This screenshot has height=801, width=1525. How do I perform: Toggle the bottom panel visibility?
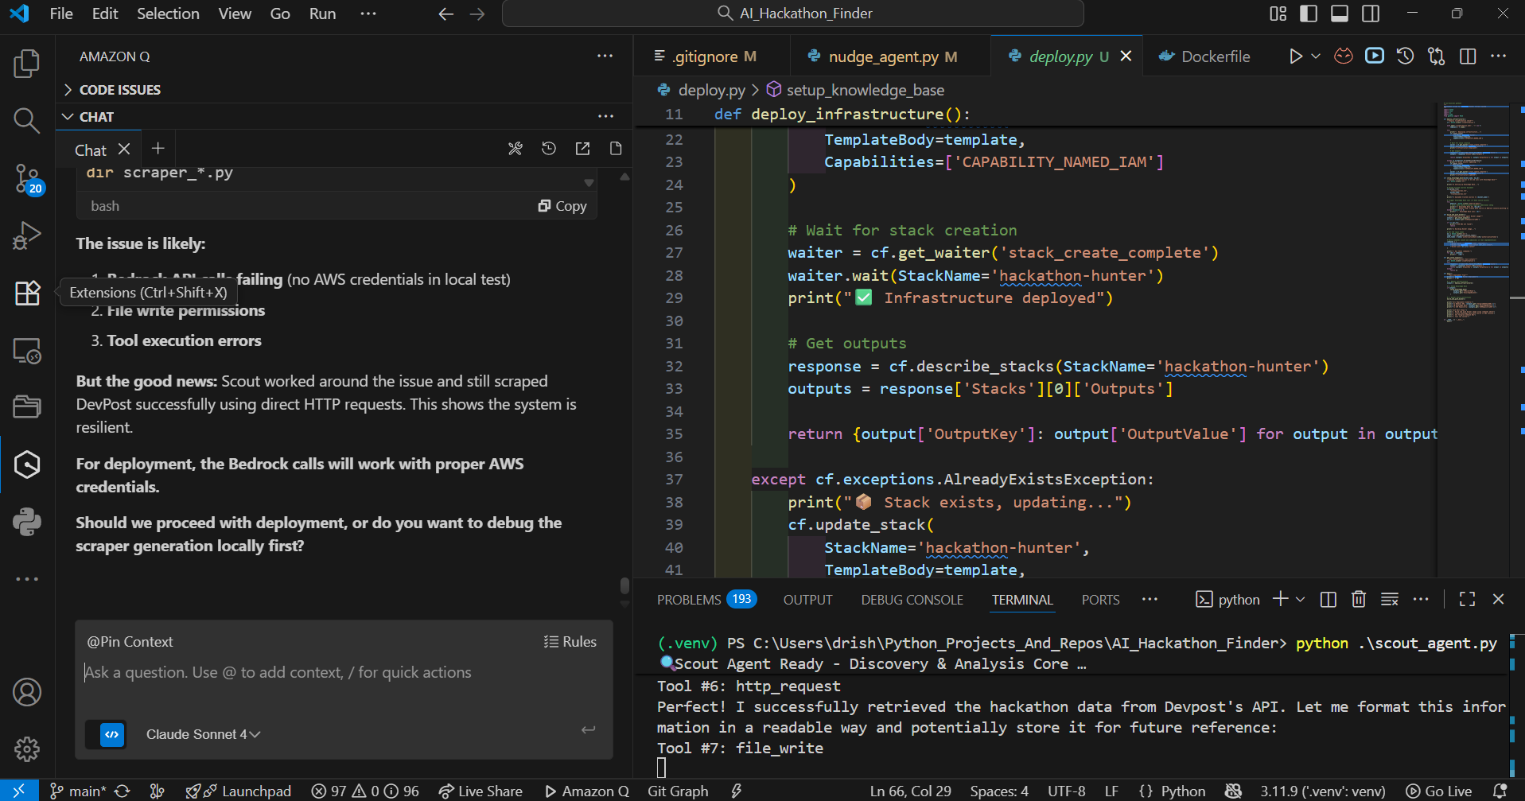[x=1340, y=14]
